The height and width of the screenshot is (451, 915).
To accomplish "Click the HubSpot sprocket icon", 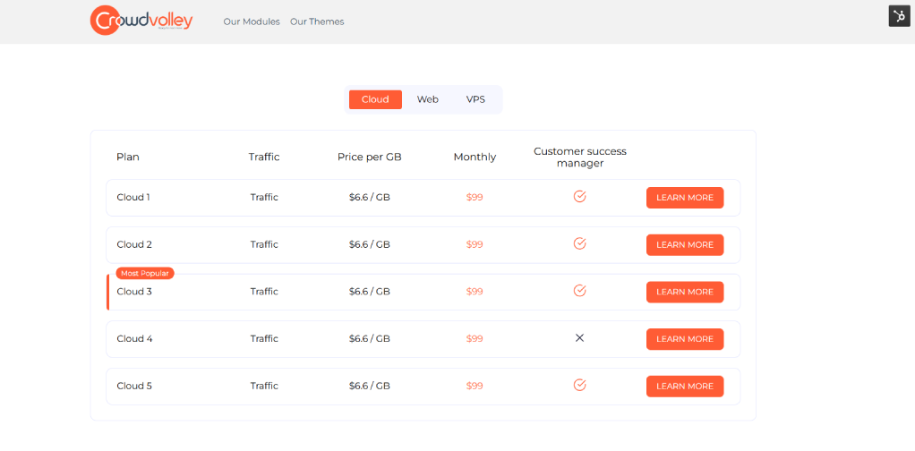I will coord(899,16).
